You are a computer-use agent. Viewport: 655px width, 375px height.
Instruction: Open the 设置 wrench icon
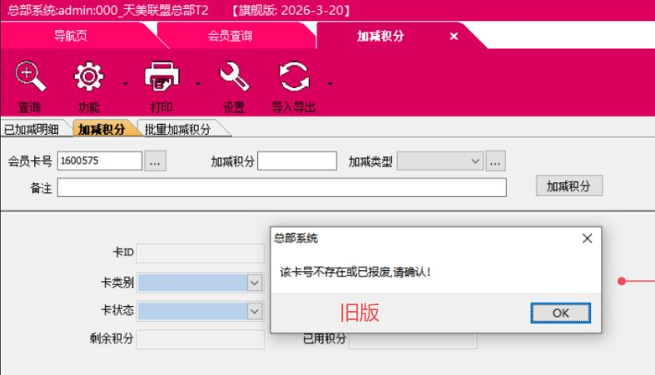click(234, 76)
